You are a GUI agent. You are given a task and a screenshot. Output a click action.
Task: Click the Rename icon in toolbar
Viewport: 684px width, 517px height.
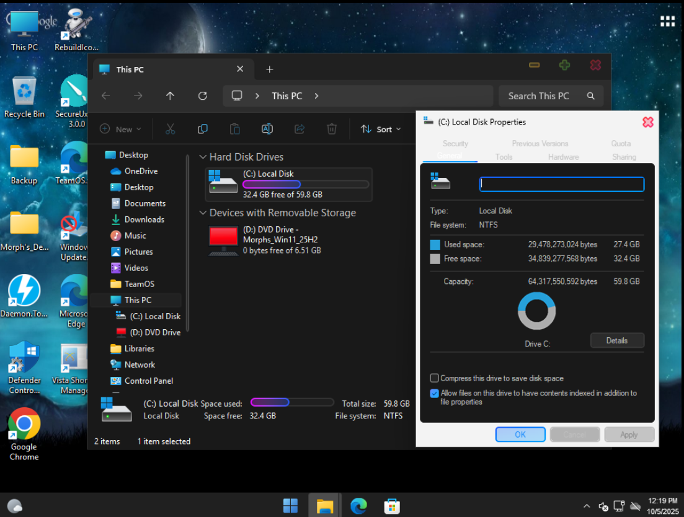[x=267, y=129]
